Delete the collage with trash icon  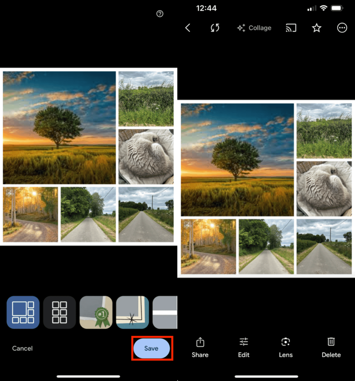(x=331, y=347)
